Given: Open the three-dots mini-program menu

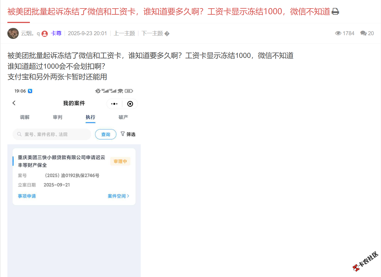Looking at the screenshot, I should point(114,104).
